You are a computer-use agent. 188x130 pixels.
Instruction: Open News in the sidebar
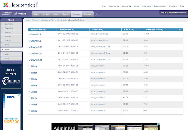[x=11, y=45]
